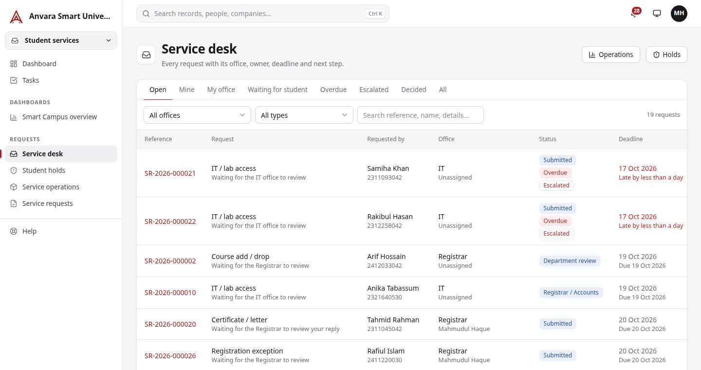This screenshot has width=701, height=370.
Task: Click Samiha Khan in Requested by column
Action: pyautogui.click(x=388, y=168)
